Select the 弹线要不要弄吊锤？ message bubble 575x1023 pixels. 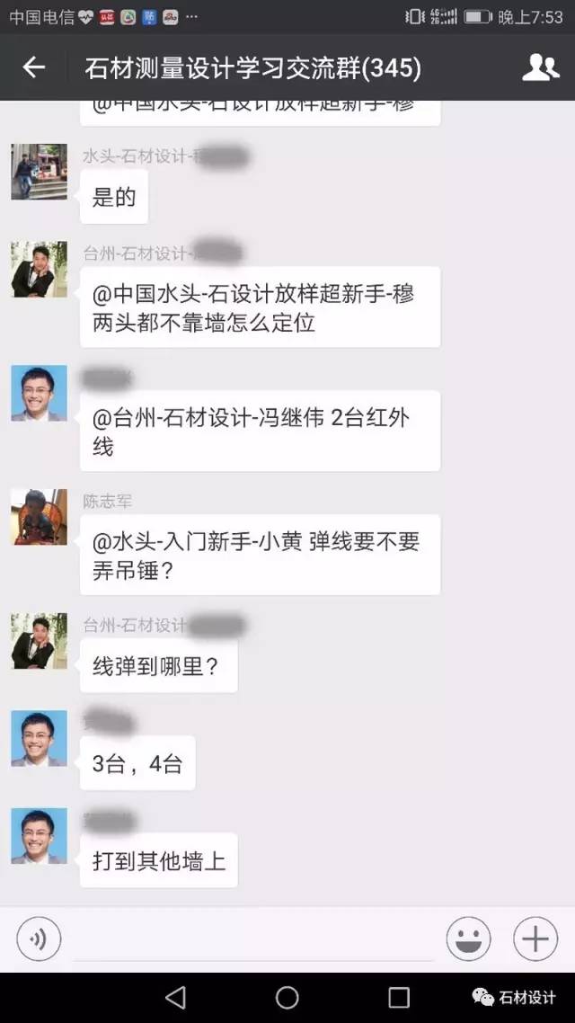pyautogui.click(x=261, y=555)
